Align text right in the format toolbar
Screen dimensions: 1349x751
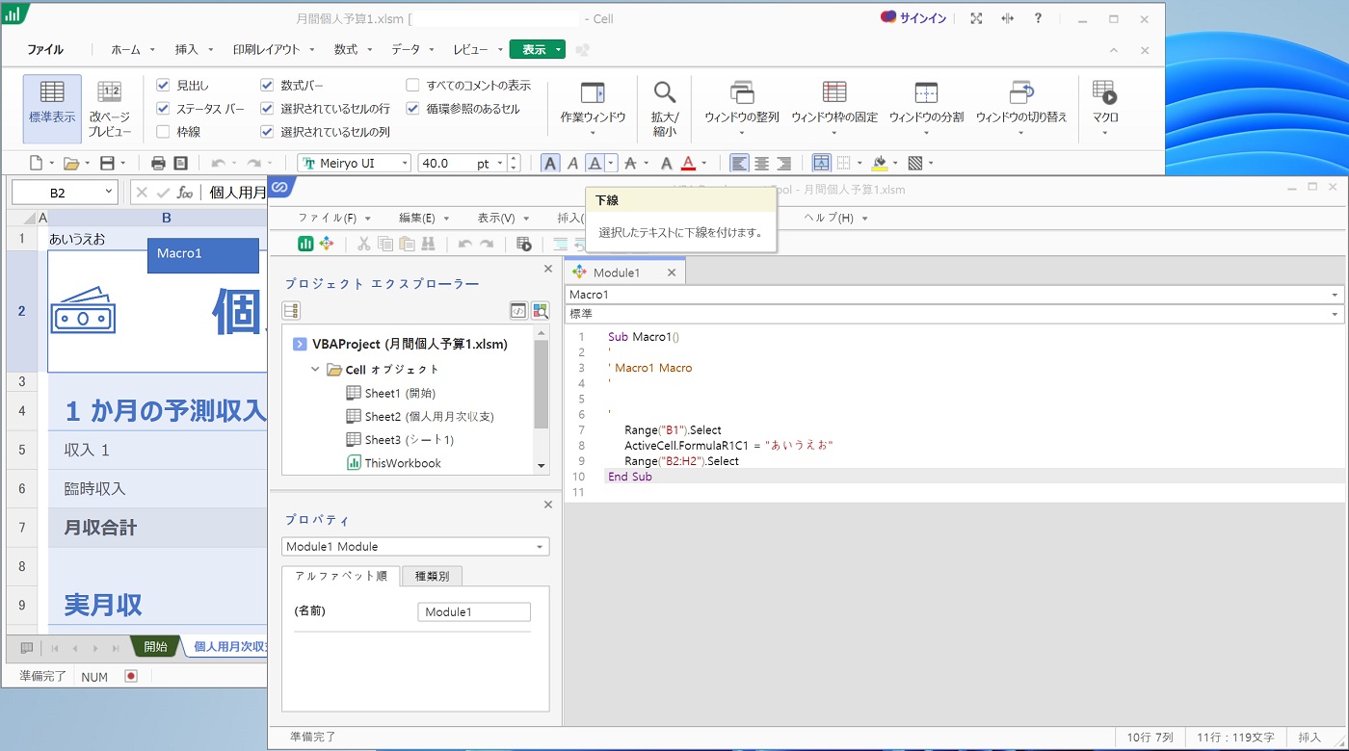click(x=783, y=164)
